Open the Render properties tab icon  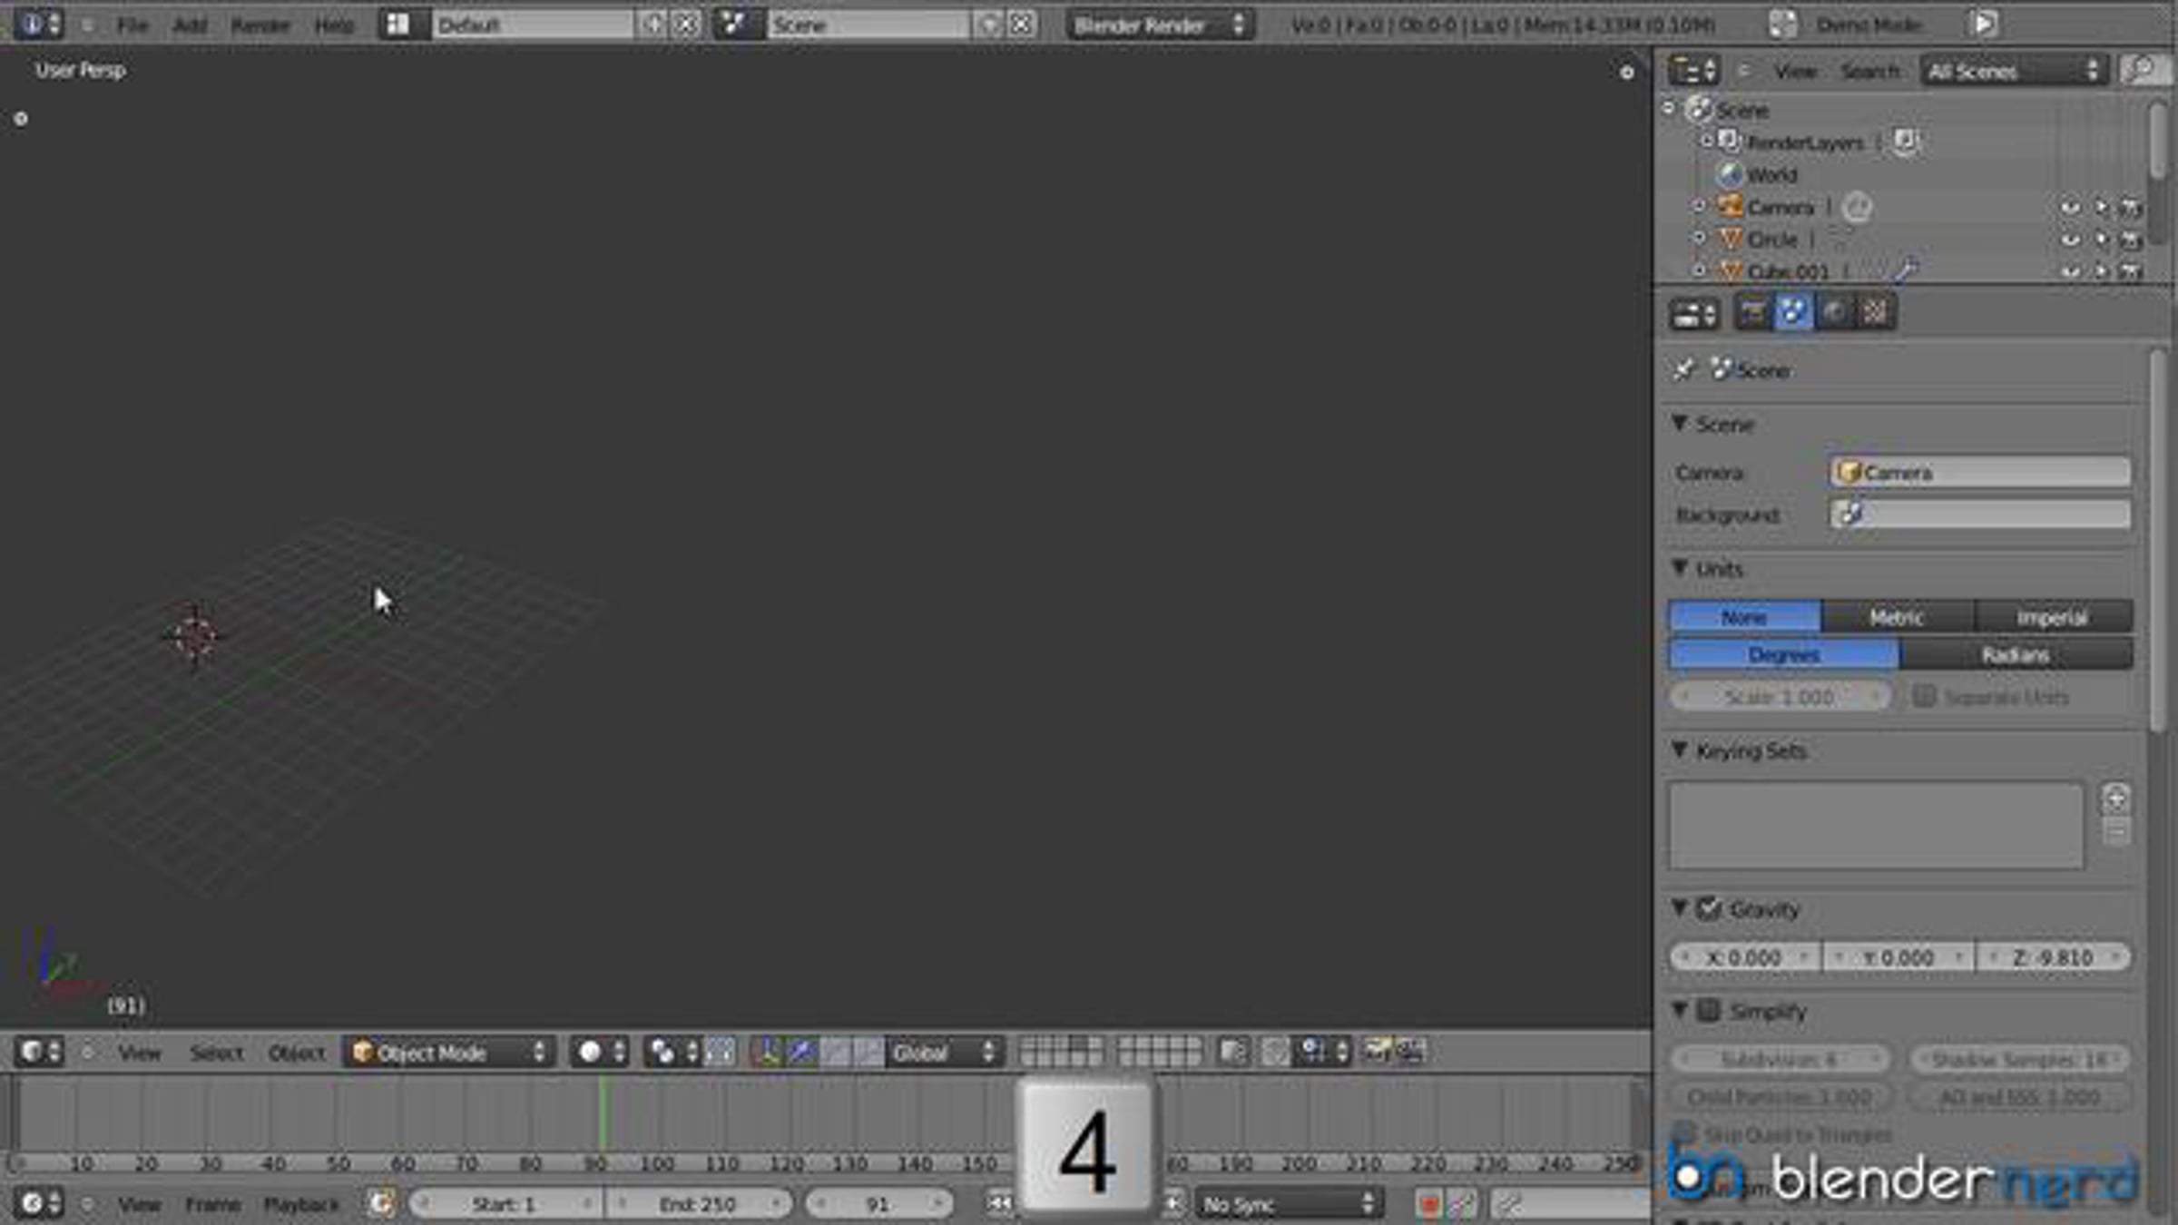(x=1752, y=313)
